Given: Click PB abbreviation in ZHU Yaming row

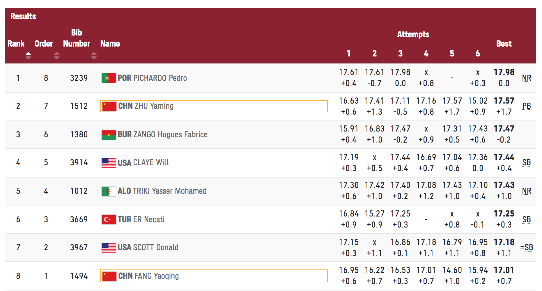Looking at the screenshot, I should point(526,106).
